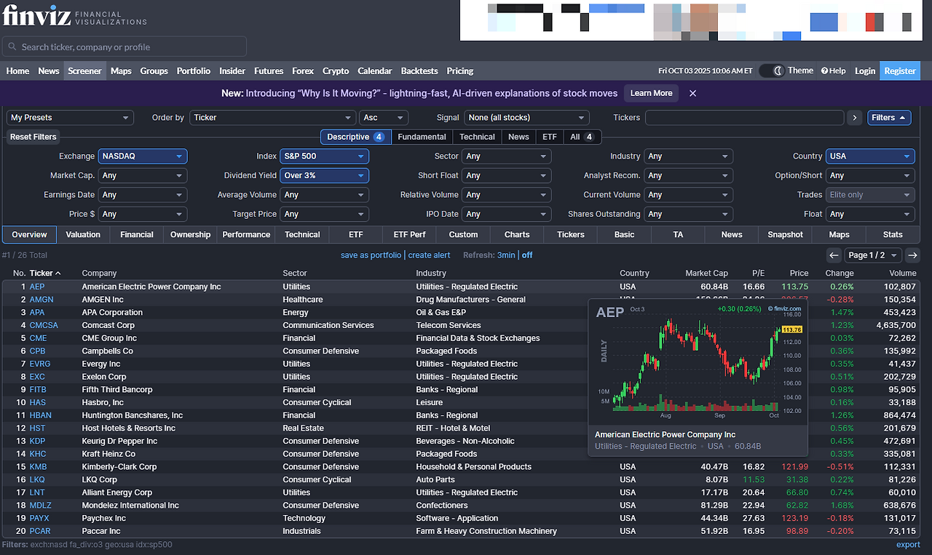Click the create alert link
This screenshot has height=555, width=932.
[x=429, y=255]
